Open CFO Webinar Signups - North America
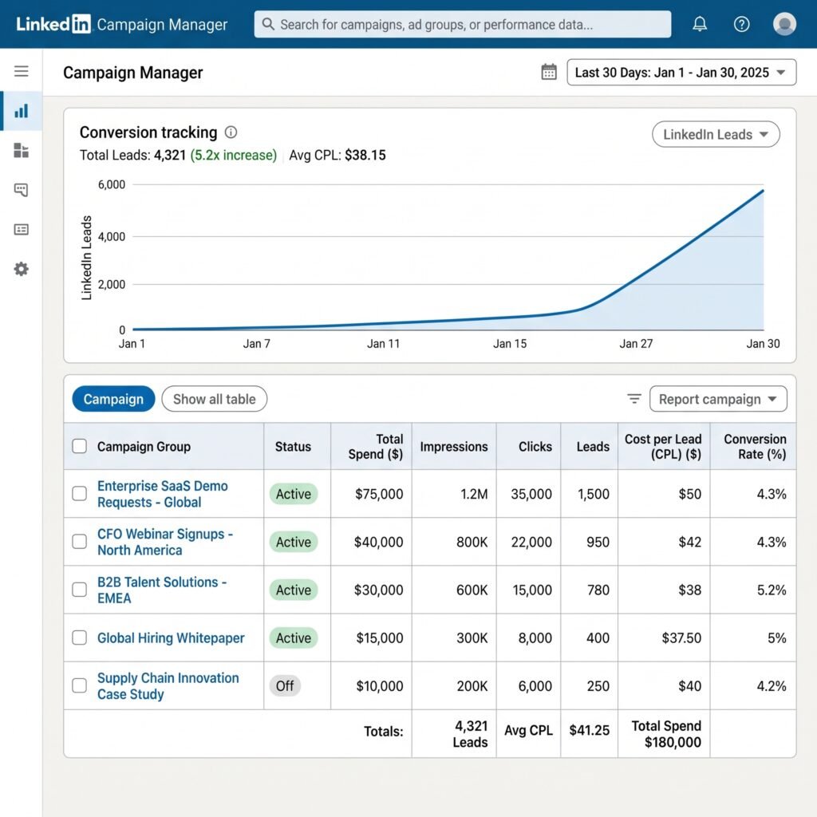This screenshot has width=817, height=817. click(165, 542)
